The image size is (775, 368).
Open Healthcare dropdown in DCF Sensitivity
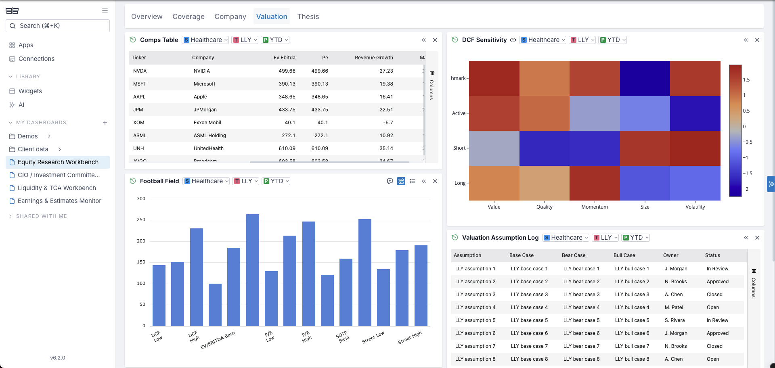tap(543, 40)
